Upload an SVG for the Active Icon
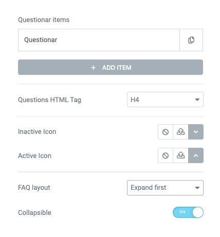 [x=180, y=155]
